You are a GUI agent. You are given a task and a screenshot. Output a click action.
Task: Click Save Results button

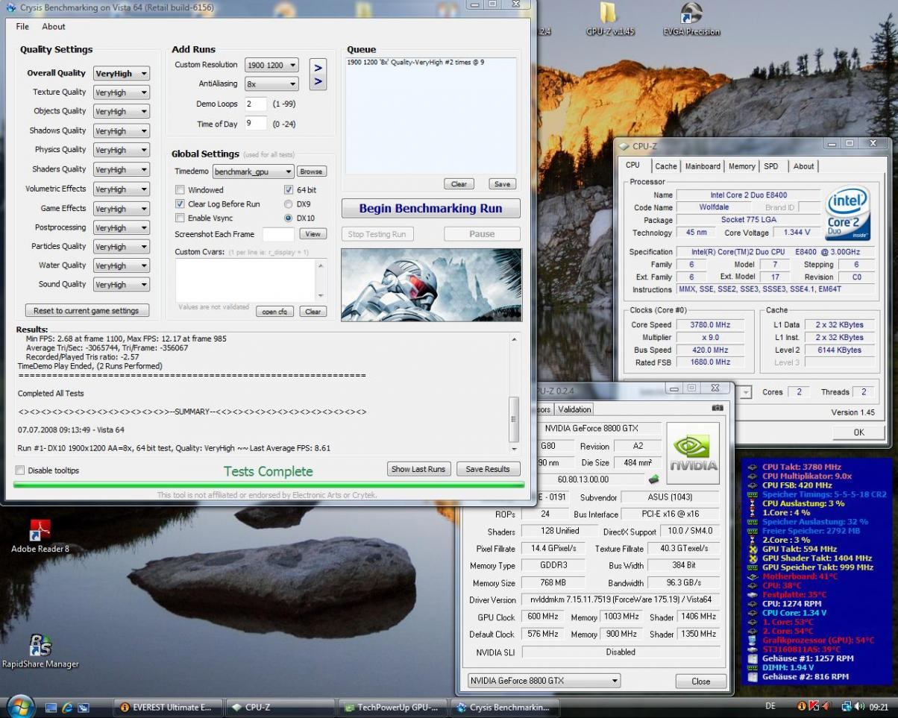coord(488,469)
